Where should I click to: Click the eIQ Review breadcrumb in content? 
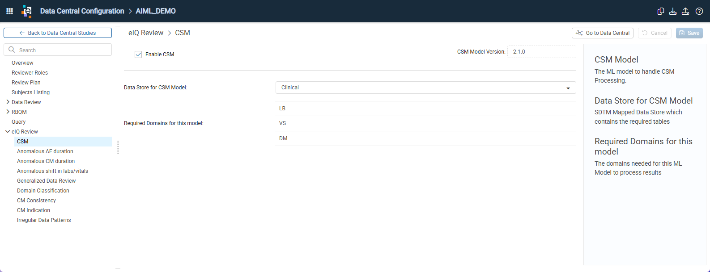tap(146, 33)
